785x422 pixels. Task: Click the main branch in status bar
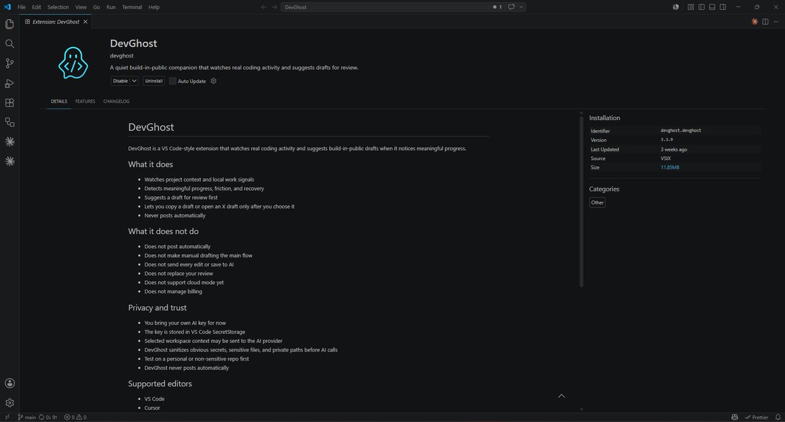27,417
